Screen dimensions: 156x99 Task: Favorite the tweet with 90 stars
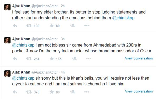(52, 92)
